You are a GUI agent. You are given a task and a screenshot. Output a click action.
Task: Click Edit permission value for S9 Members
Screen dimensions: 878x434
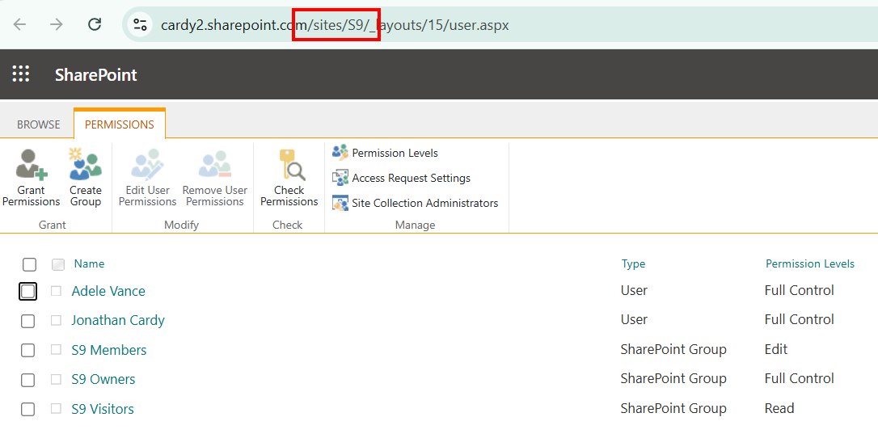(x=776, y=349)
